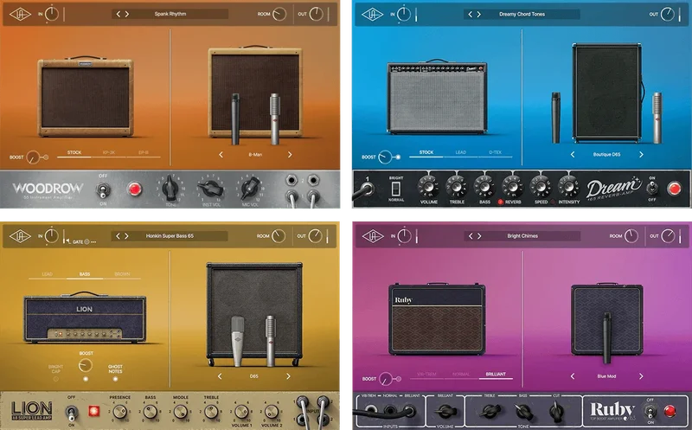Select next preset after Dreamy Chord Tones
The image size is (692, 430).
pyautogui.click(x=479, y=14)
